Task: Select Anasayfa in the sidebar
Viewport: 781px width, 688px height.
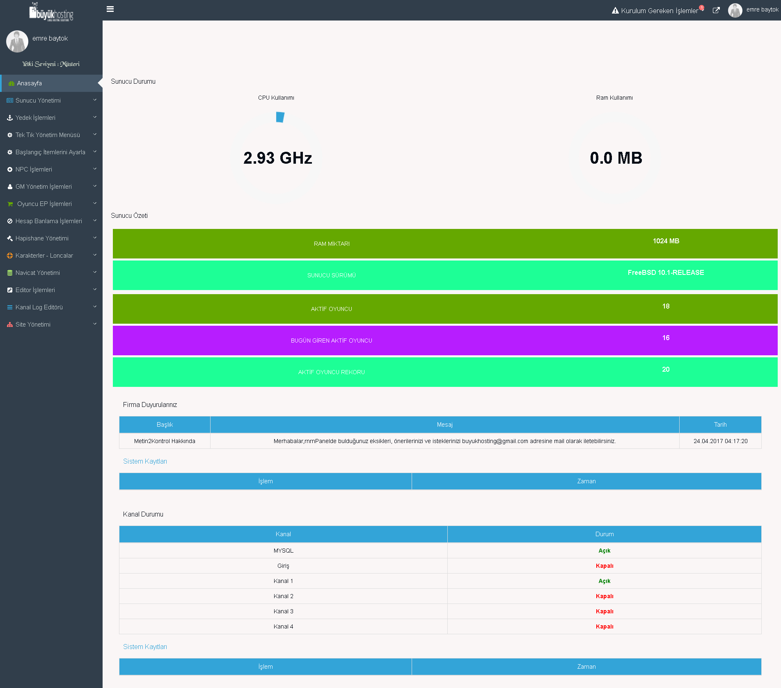Action: coord(29,83)
